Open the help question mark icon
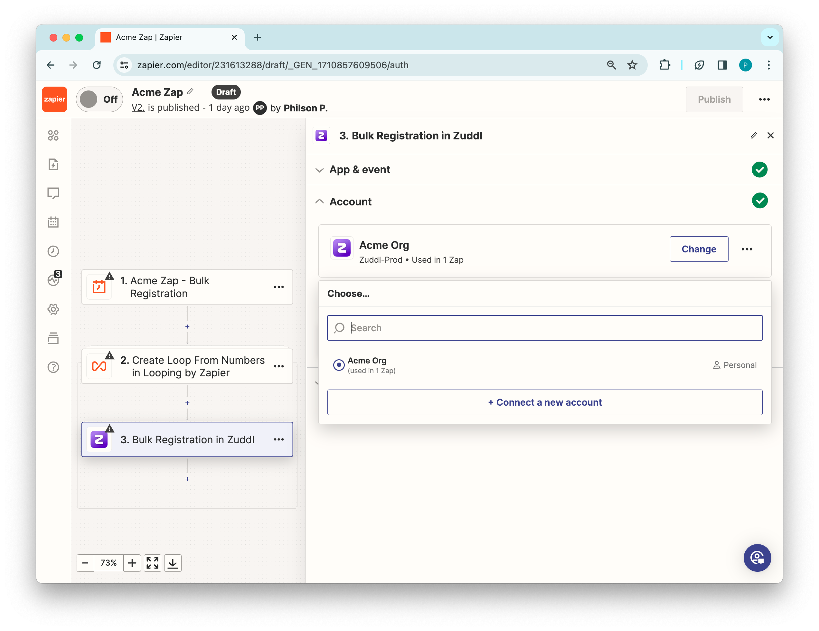Image resolution: width=819 pixels, height=631 pixels. [x=53, y=367]
